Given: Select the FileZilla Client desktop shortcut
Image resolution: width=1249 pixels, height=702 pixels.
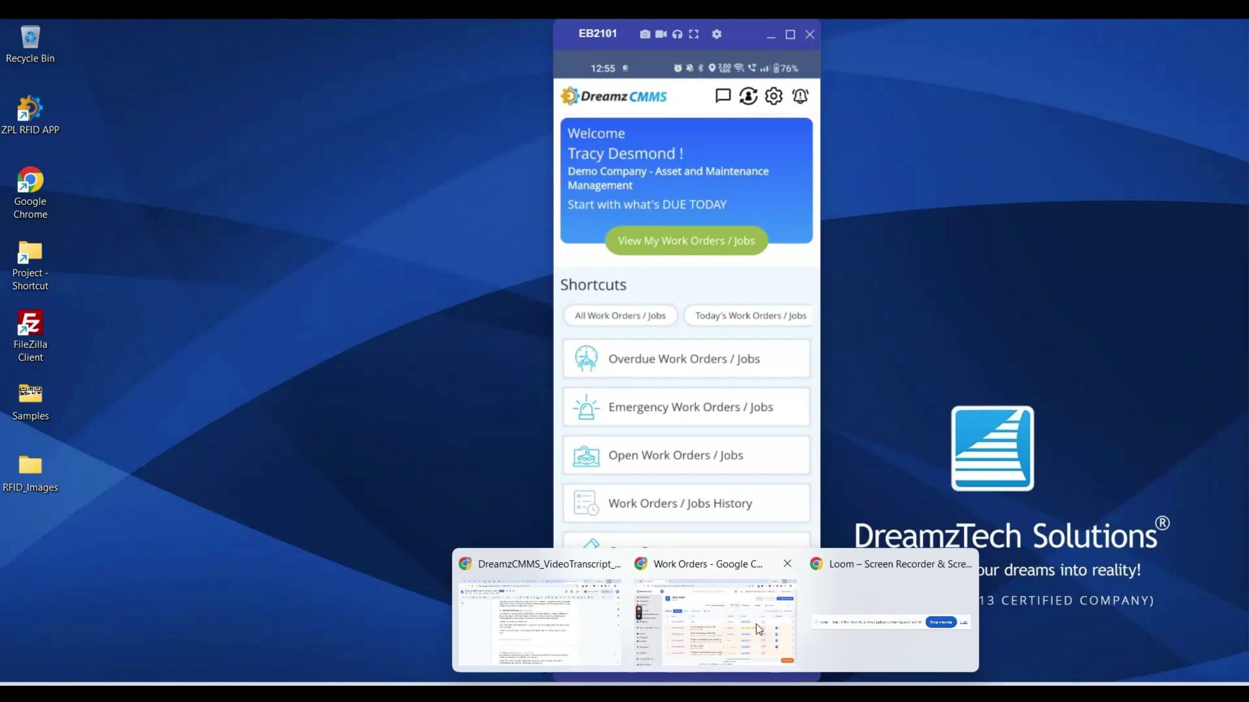Looking at the screenshot, I should pyautogui.click(x=30, y=336).
